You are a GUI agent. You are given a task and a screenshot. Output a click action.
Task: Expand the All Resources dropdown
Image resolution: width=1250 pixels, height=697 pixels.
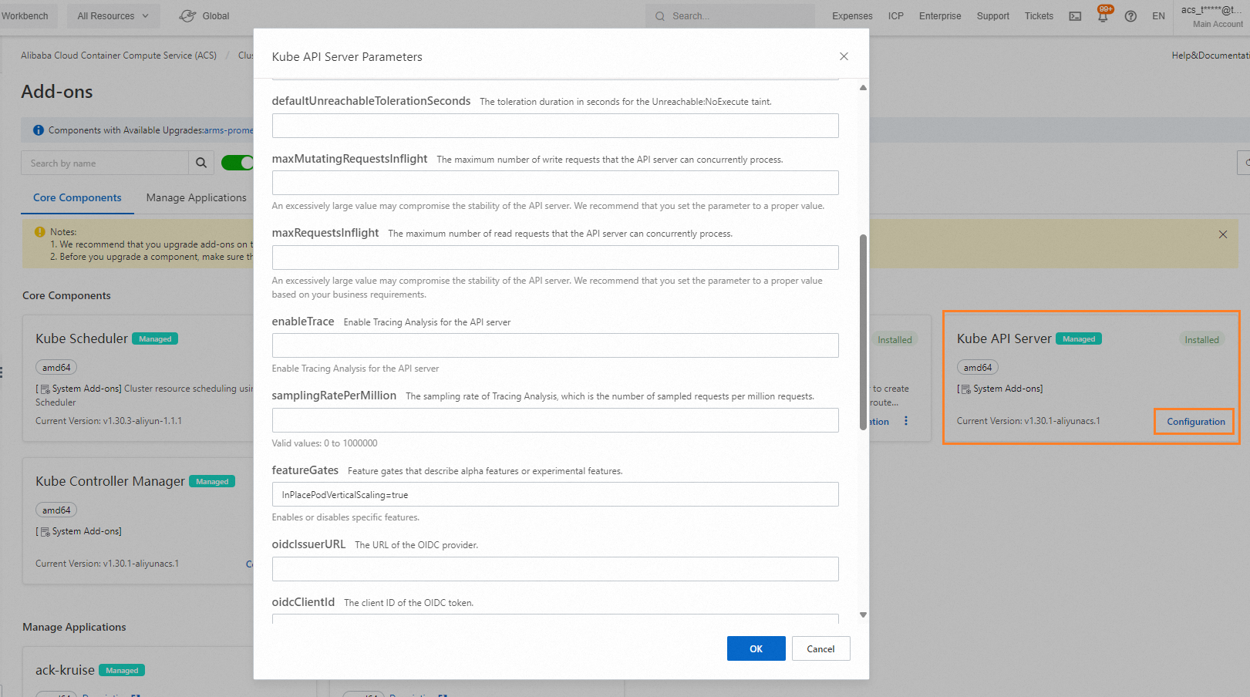click(113, 15)
